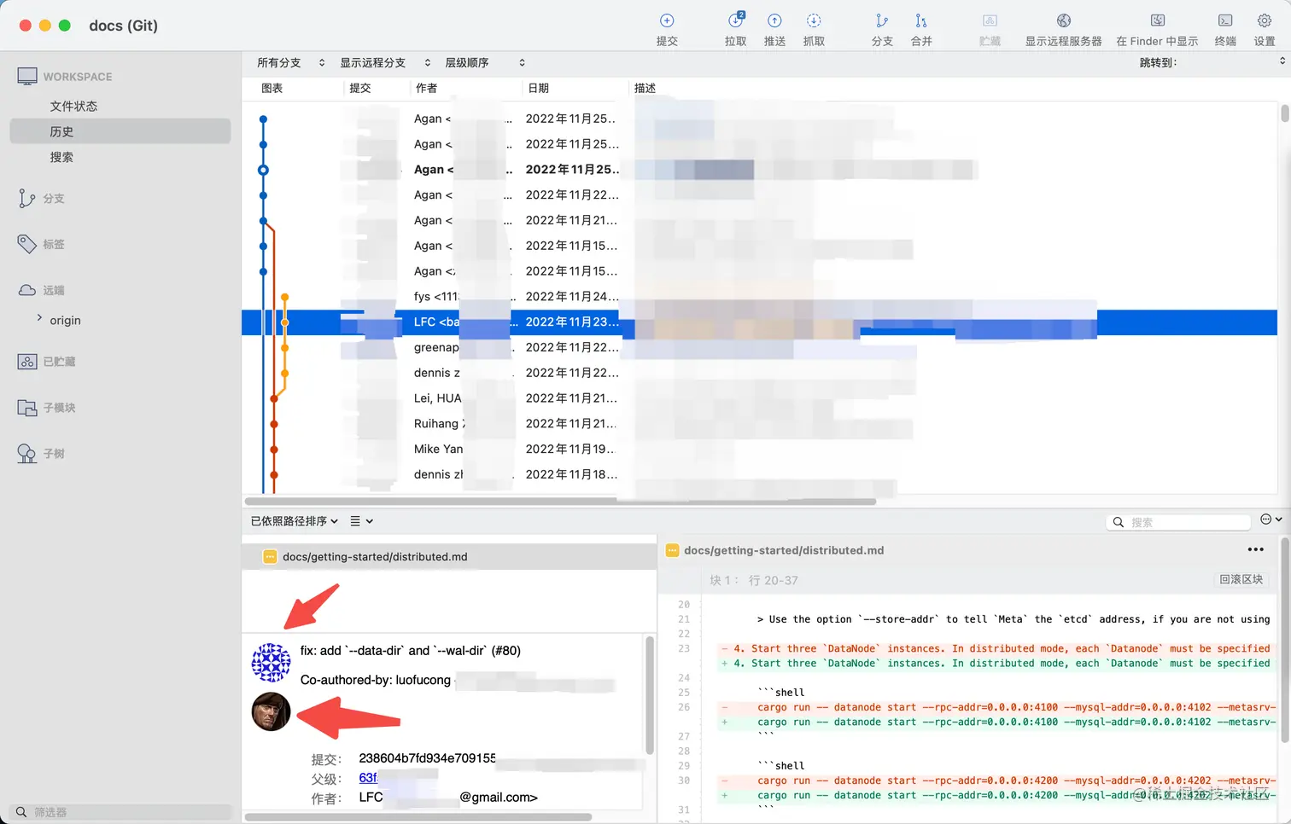This screenshot has width=1291, height=824.
Task: Click the Submodules (子模块) sidebar icon
Action: point(27,408)
